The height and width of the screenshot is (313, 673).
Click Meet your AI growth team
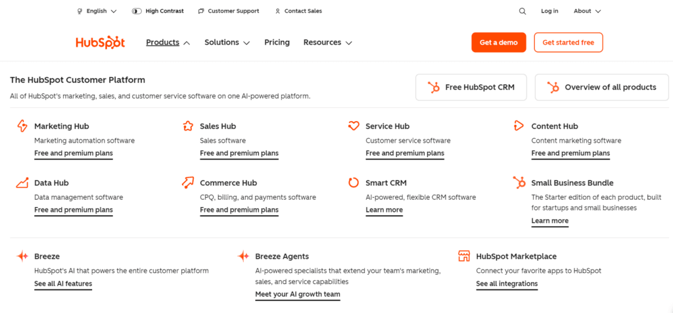pyautogui.click(x=298, y=295)
